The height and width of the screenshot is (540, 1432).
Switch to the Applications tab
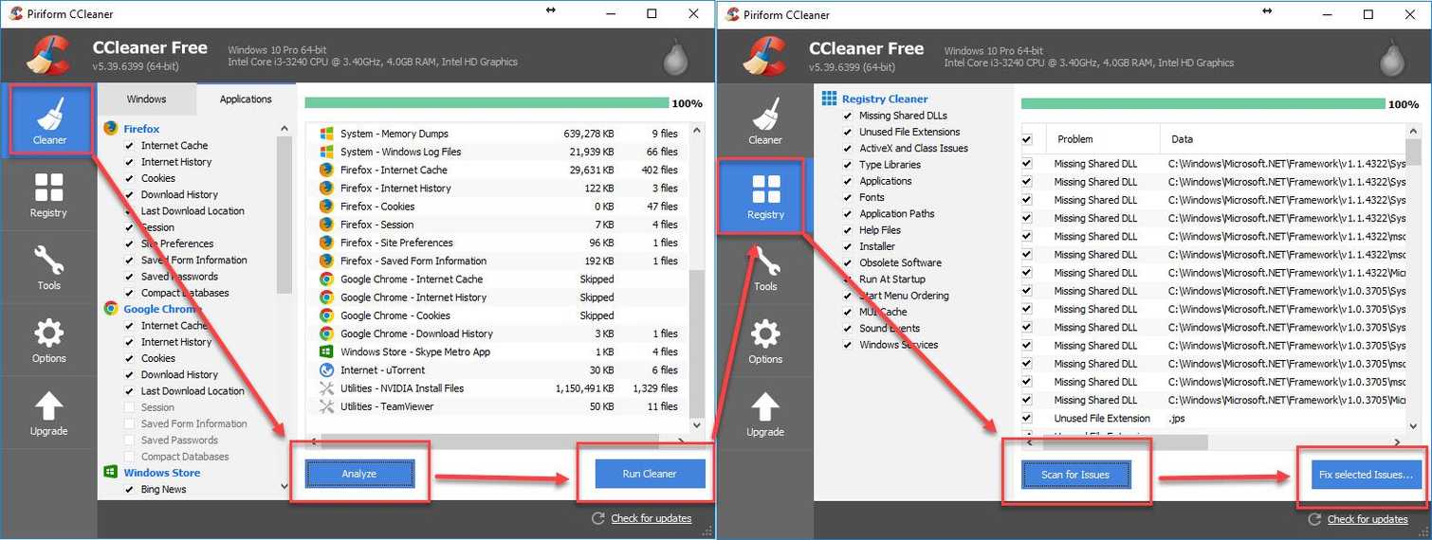[246, 99]
